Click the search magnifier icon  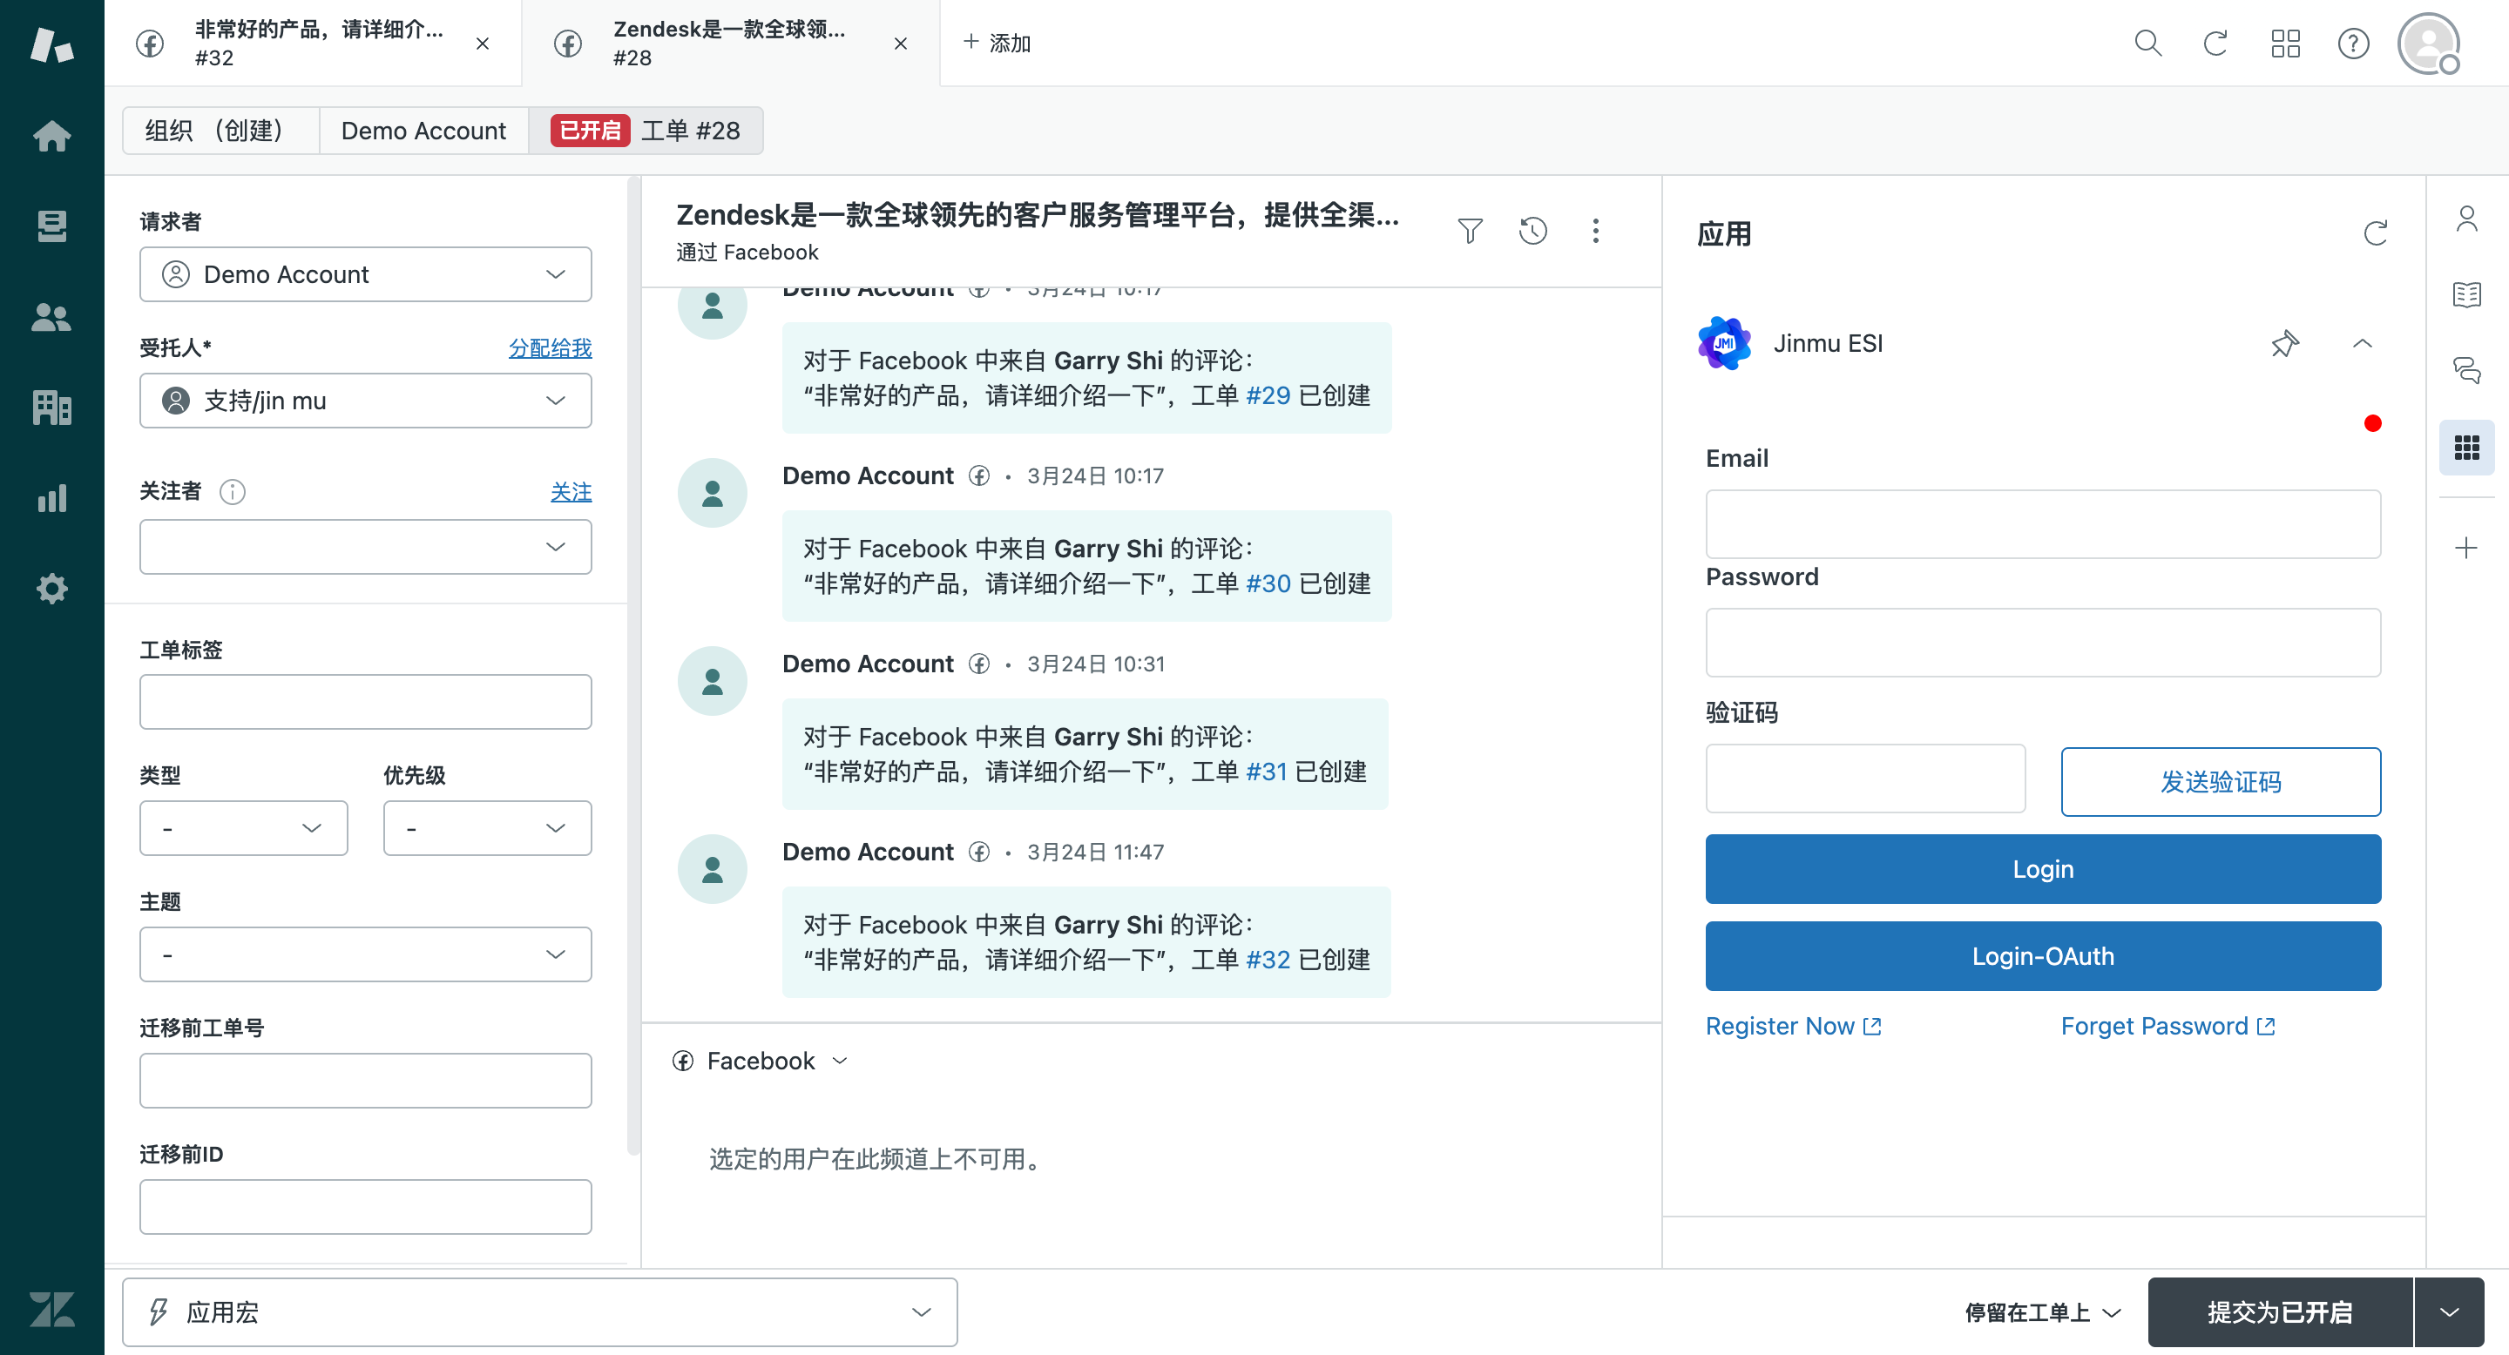coord(2147,43)
